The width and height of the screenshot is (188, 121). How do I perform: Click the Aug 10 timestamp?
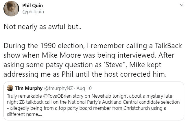coord(81,88)
